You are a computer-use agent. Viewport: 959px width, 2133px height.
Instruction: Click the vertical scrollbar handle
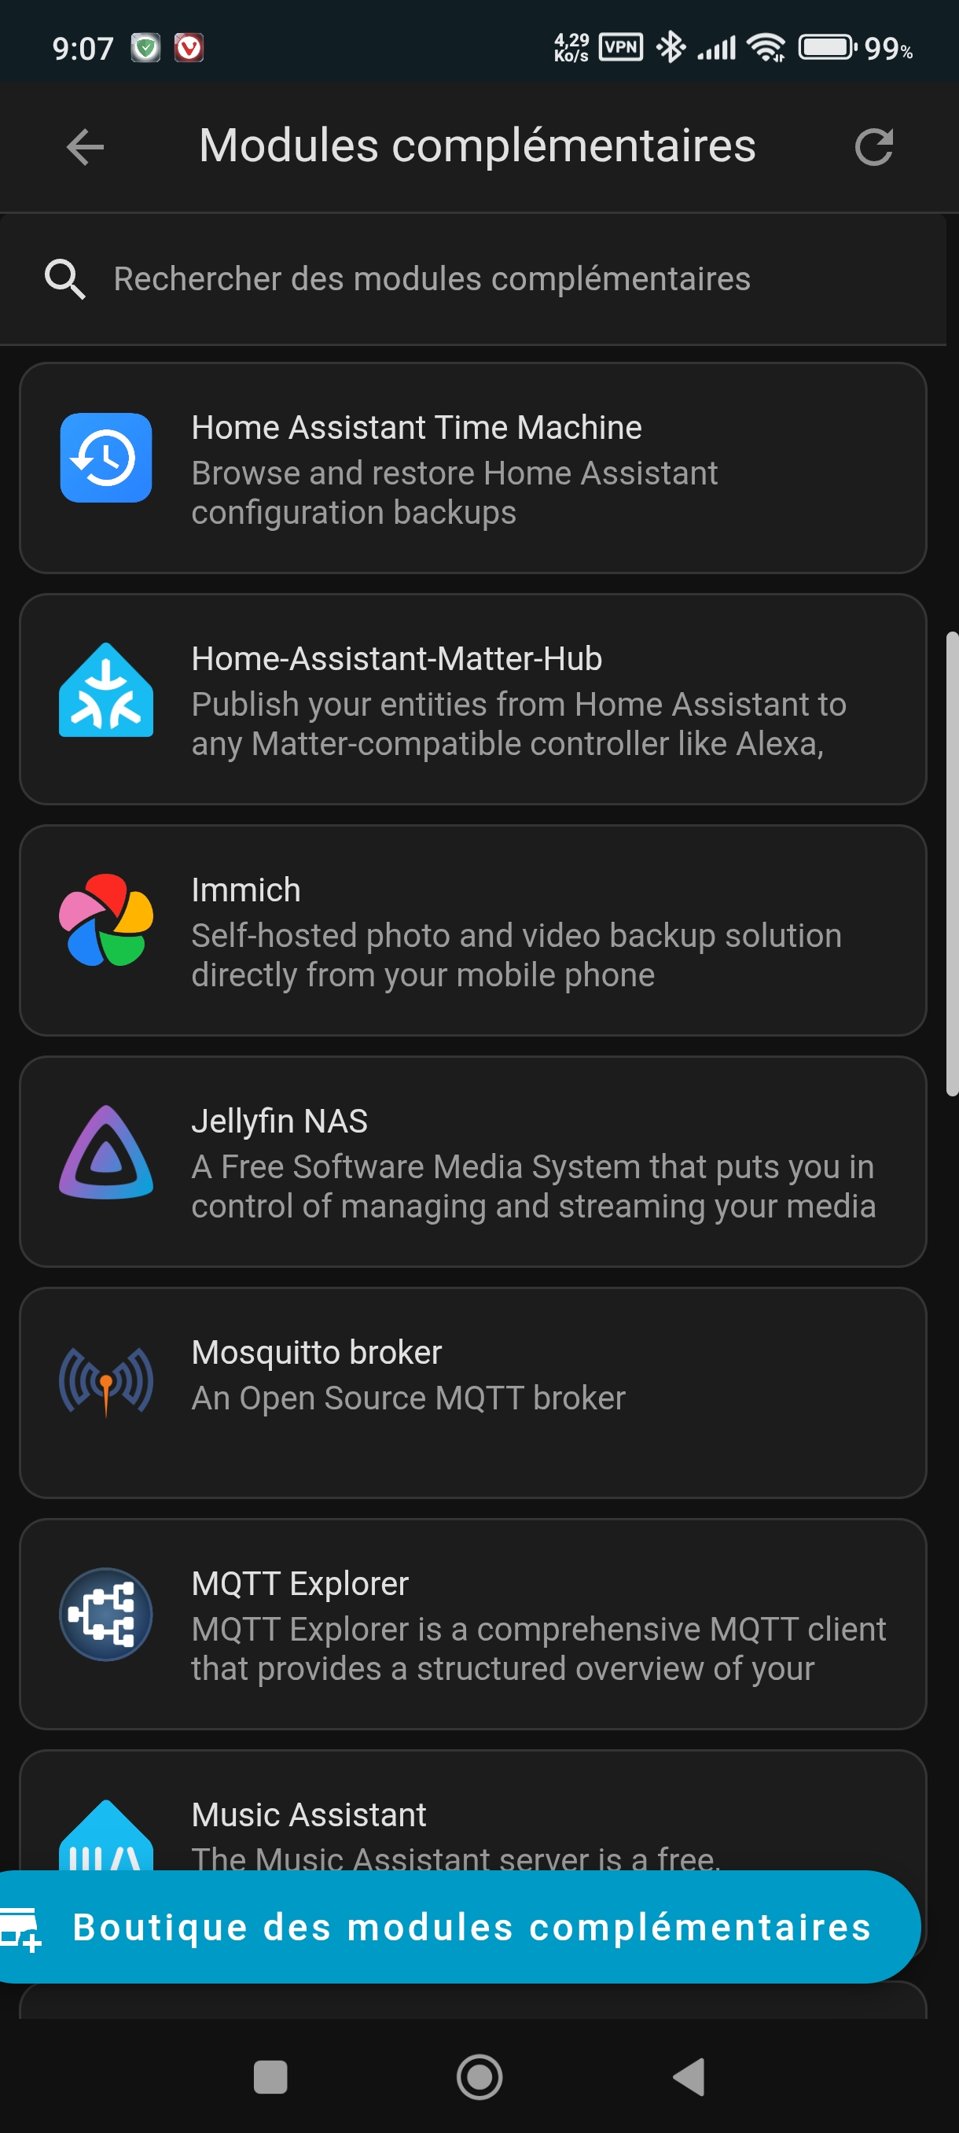(952, 864)
